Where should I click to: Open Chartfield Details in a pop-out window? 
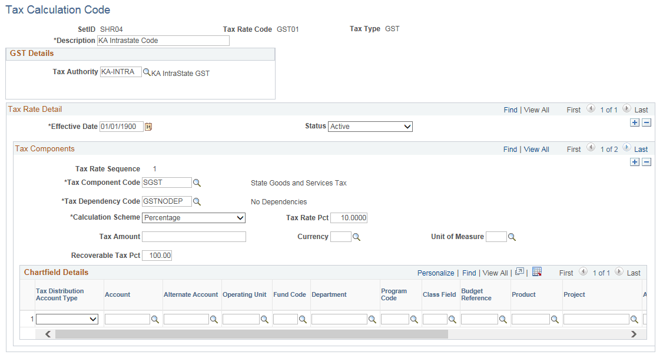pyautogui.click(x=519, y=272)
